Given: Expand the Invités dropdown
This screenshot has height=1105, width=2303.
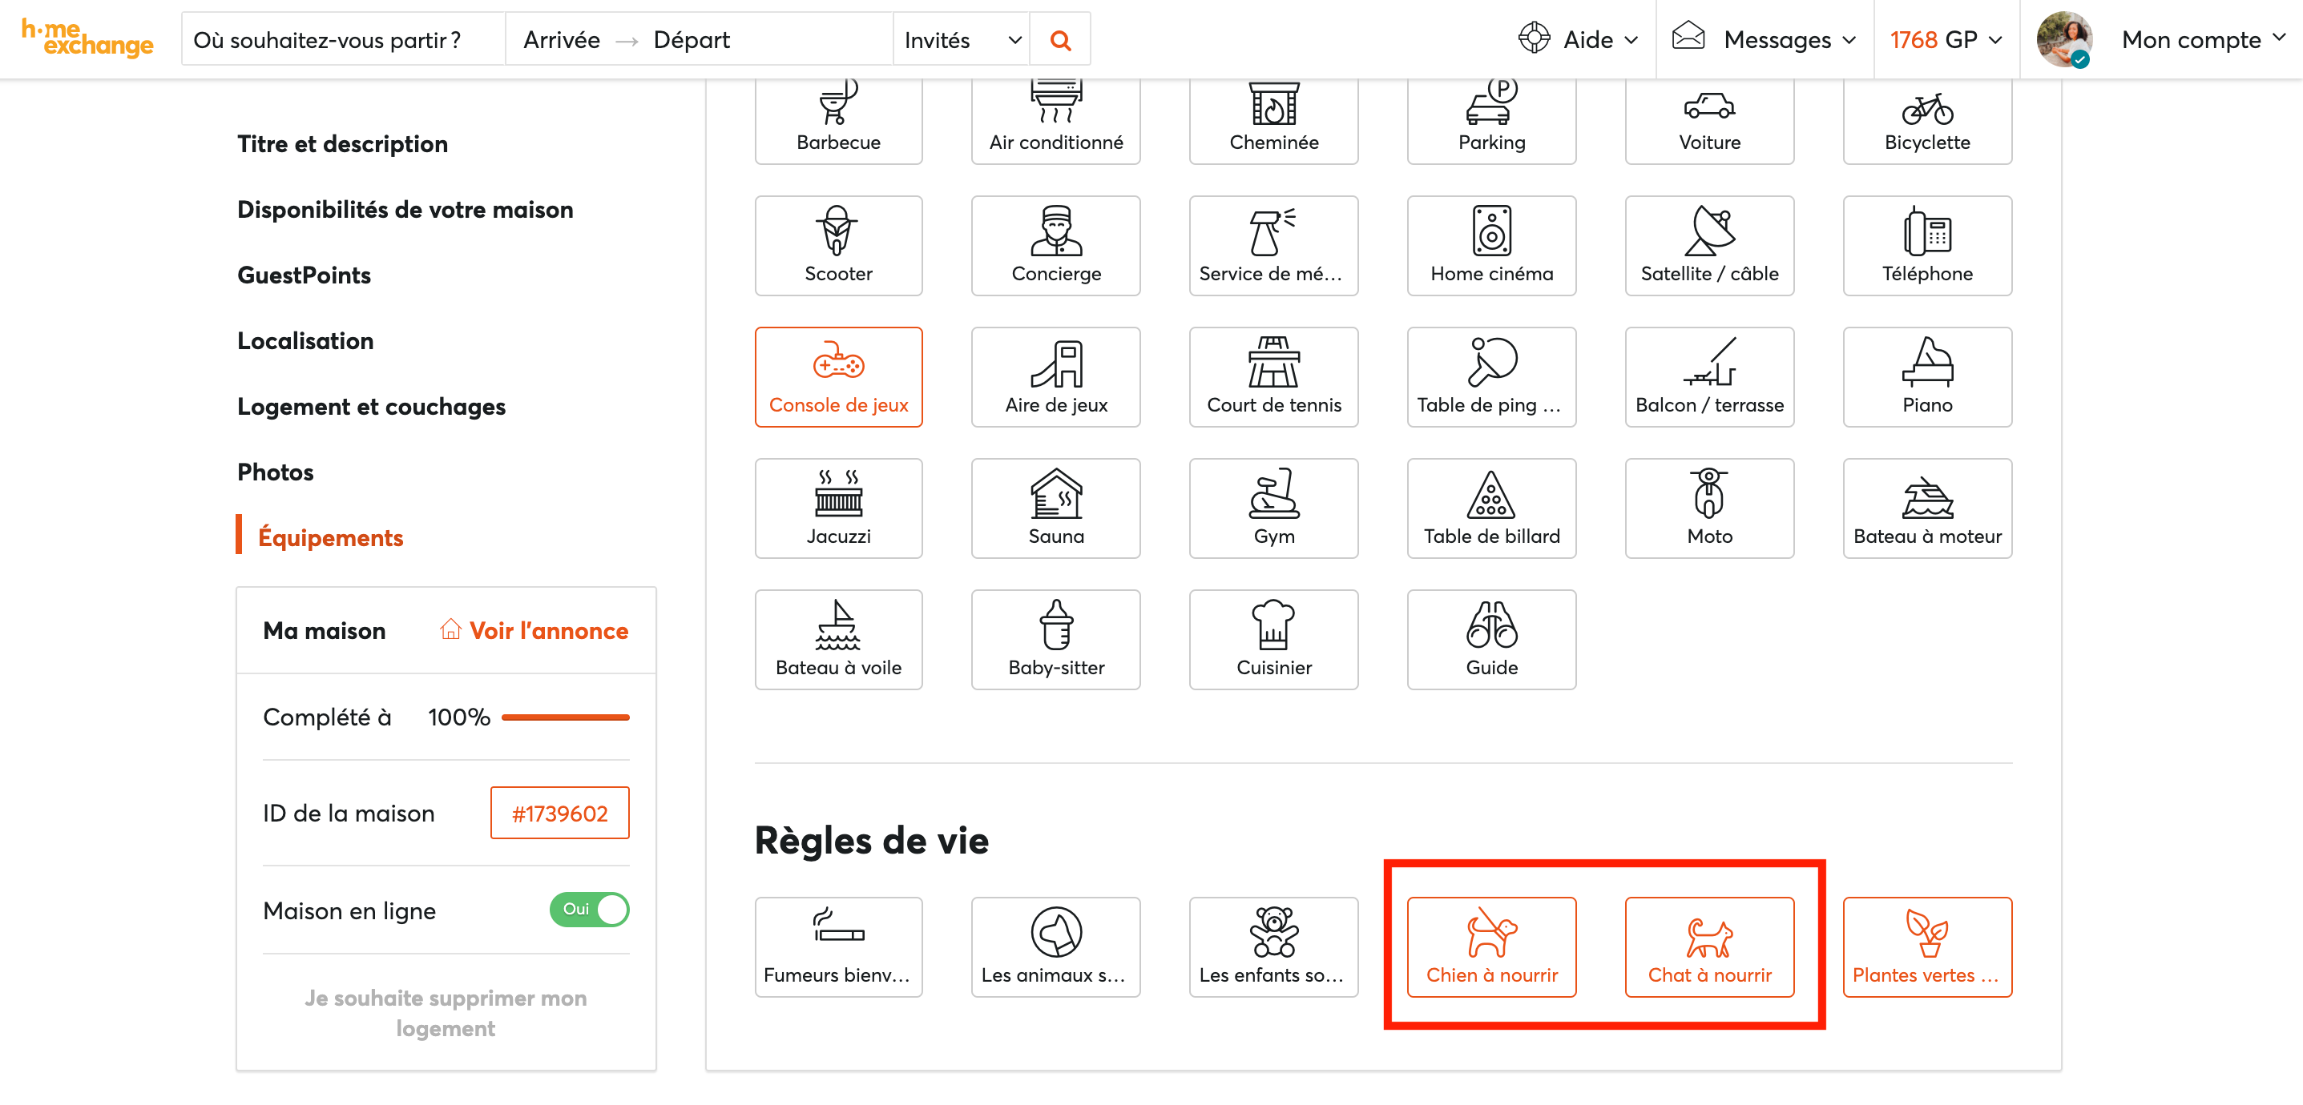Looking at the screenshot, I should click(961, 40).
